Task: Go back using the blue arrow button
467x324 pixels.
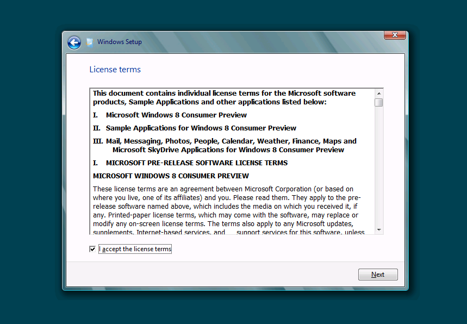Action: coord(74,42)
